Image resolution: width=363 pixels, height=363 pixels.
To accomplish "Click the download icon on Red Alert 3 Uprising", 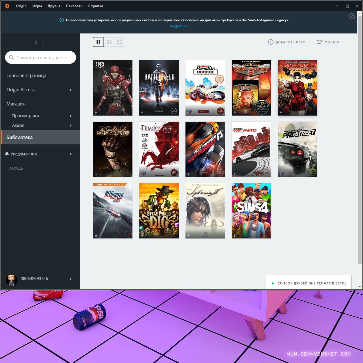I will [281, 113].
